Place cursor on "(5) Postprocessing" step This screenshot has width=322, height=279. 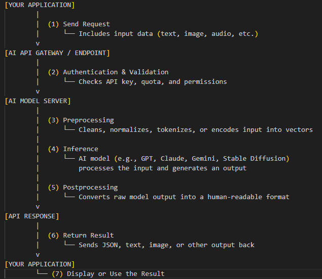(x=83, y=188)
